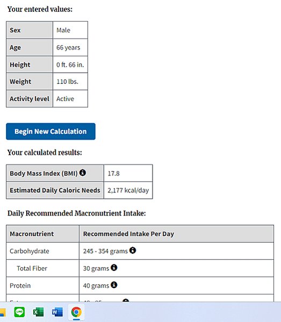Viewport: 281px width, 322px height.
Task: Launch Excel from the taskbar
Action: pos(38,312)
